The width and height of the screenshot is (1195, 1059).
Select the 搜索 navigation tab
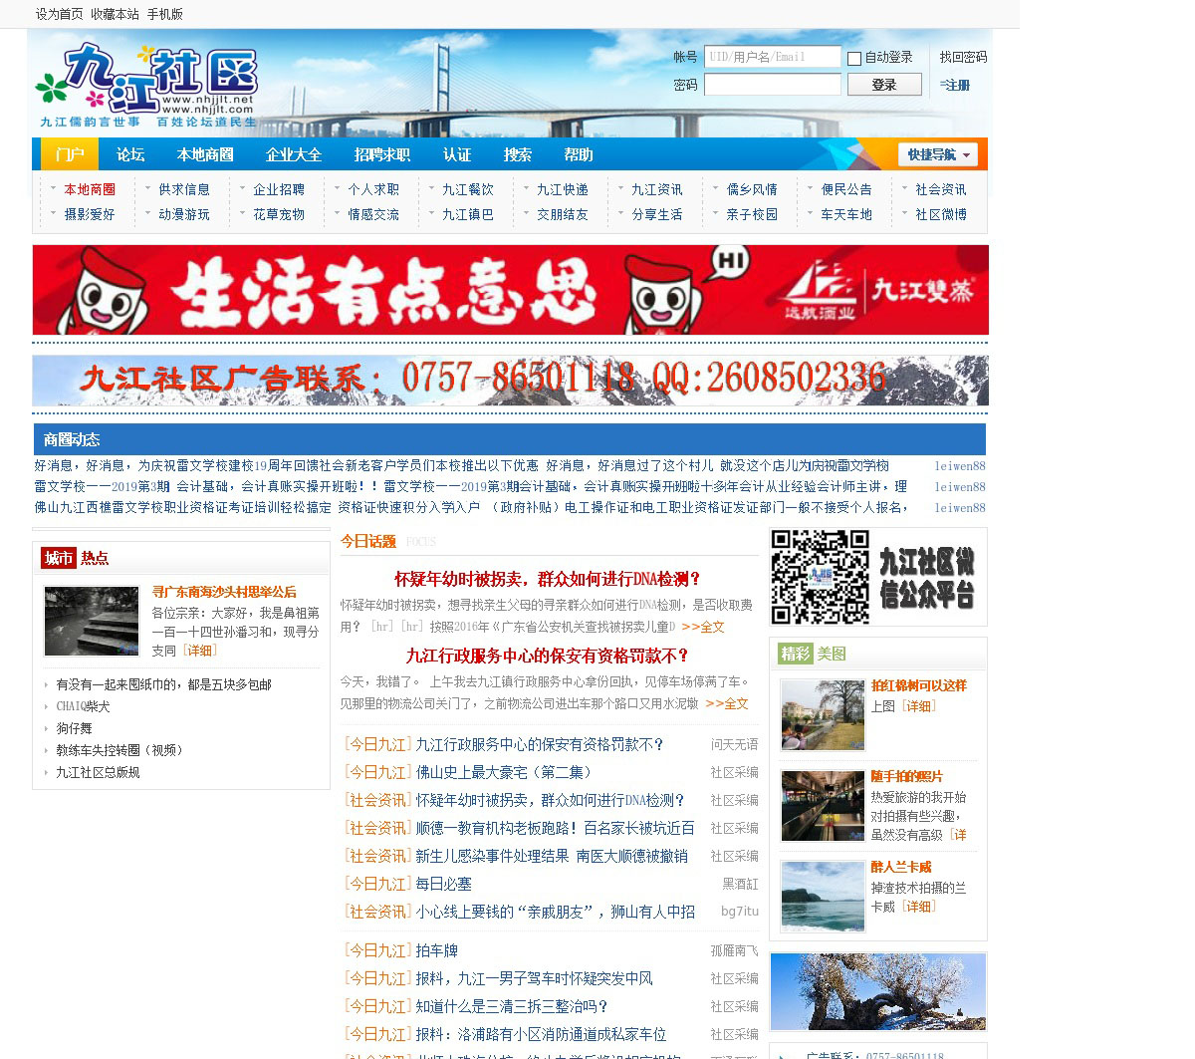pyautogui.click(x=518, y=154)
